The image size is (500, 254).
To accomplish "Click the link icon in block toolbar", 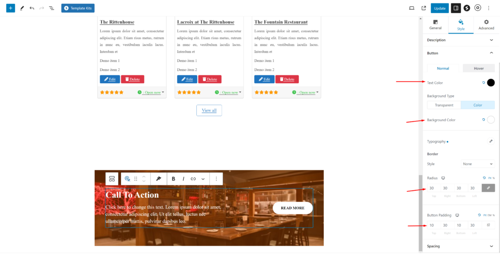I will pos(193,179).
